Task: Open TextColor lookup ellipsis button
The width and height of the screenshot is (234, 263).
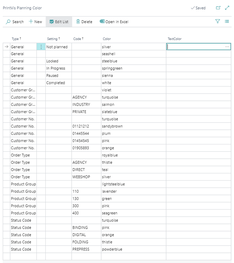Action: (227, 47)
